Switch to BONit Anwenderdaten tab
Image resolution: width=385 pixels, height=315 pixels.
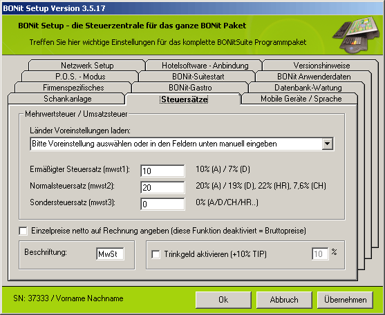coord(314,77)
